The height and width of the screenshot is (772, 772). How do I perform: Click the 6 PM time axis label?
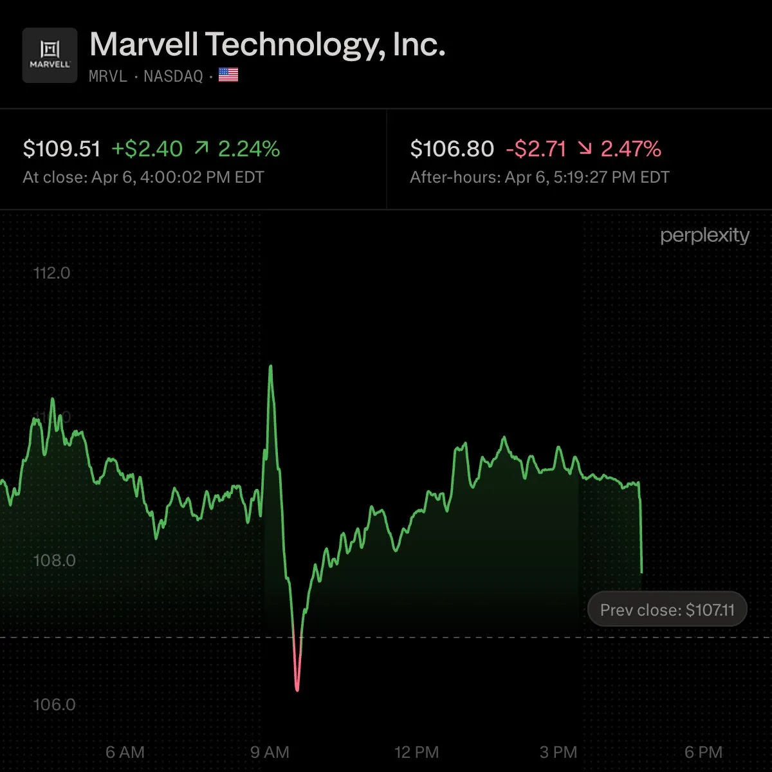703,752
